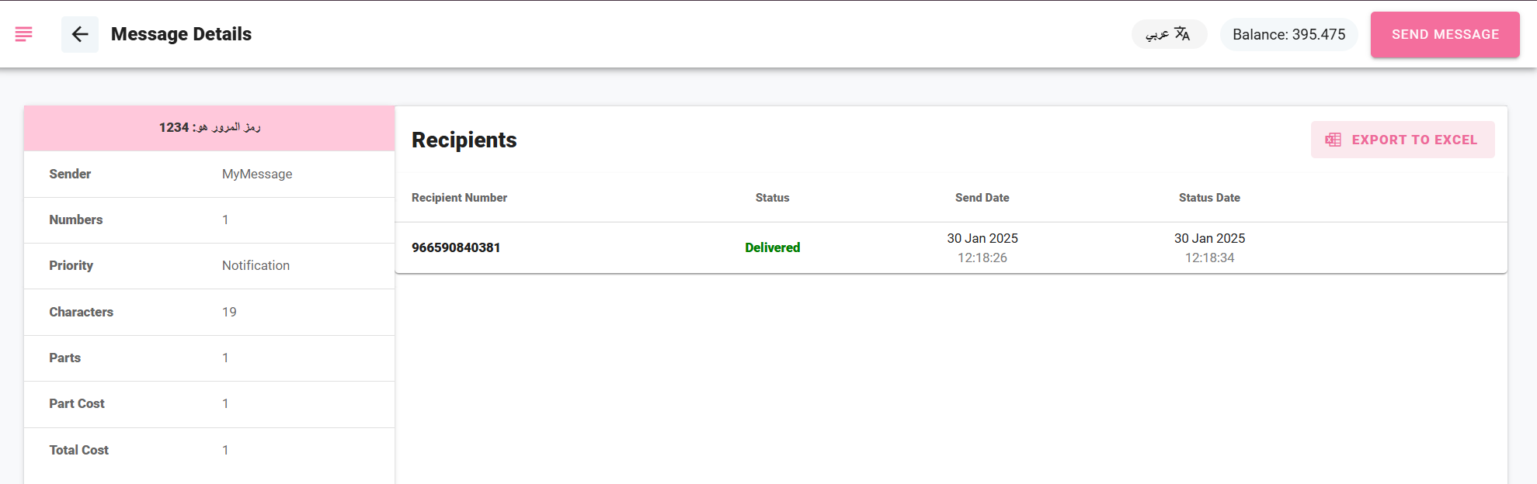Switch the site language to Arabic
Screen dimensions: 1537x484
[1169, 34]
